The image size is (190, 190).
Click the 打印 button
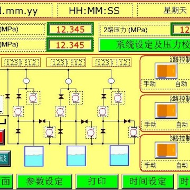click(97, 182)
